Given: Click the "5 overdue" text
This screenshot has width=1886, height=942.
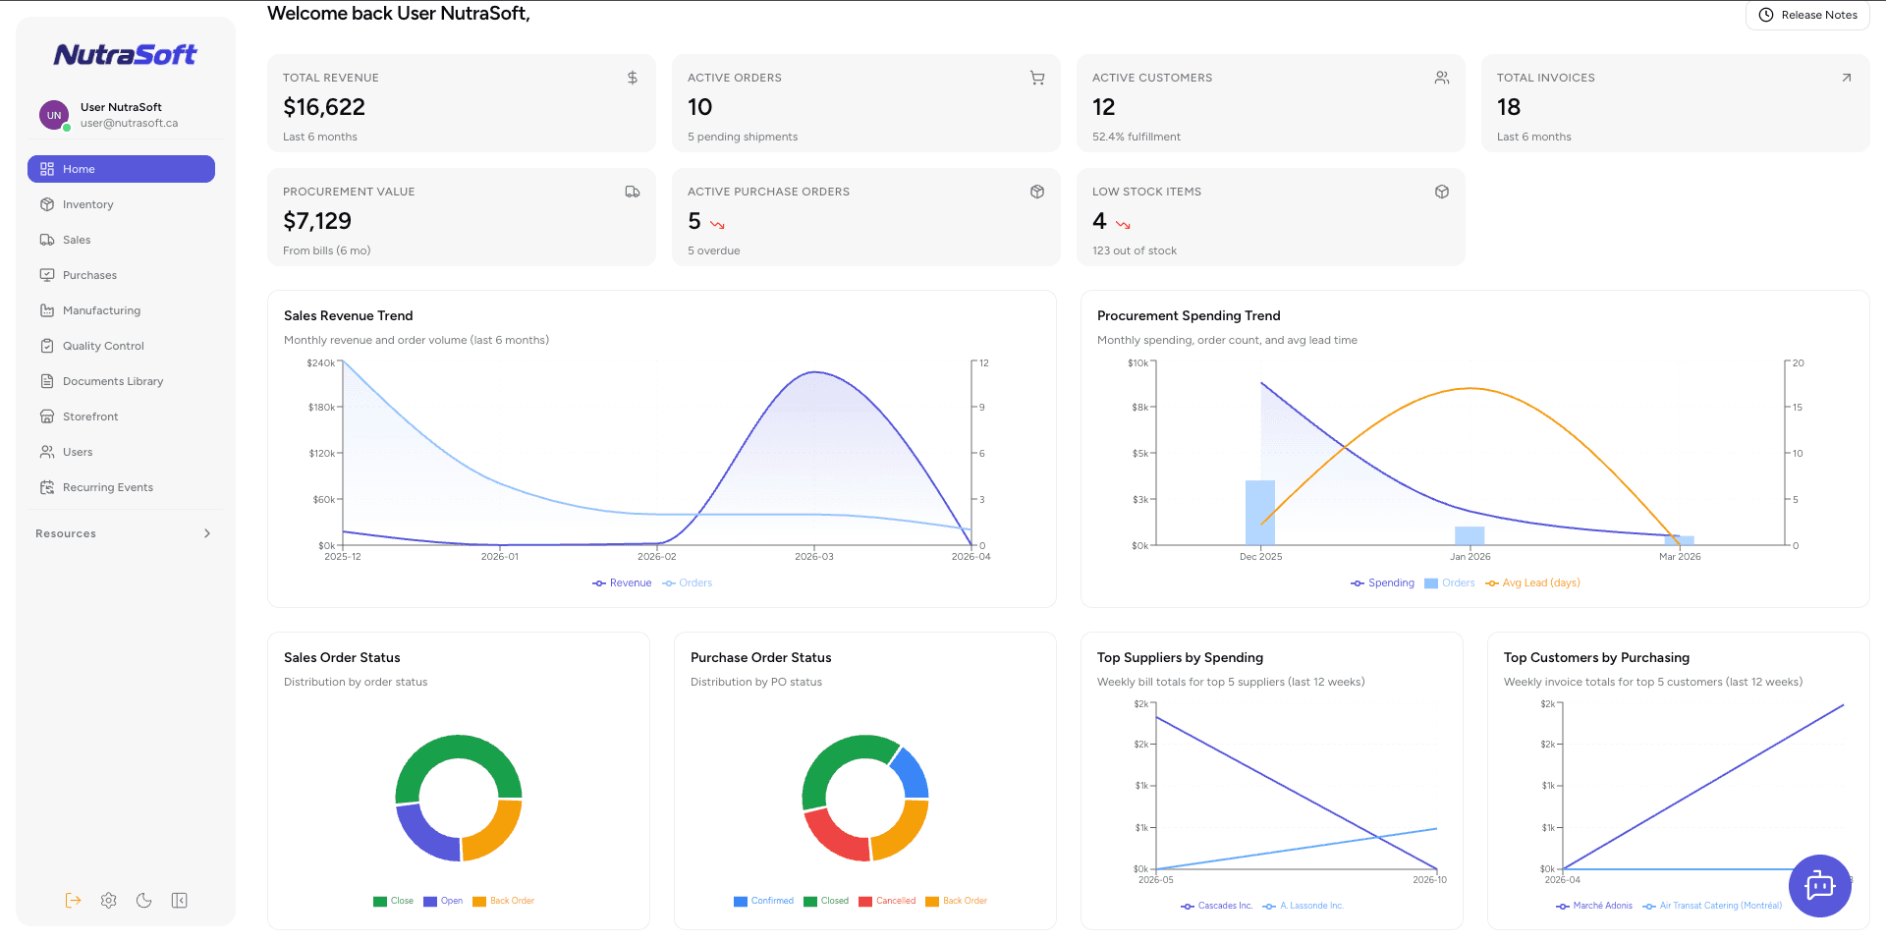Looking at the screenshot, I should click(714, 251).
